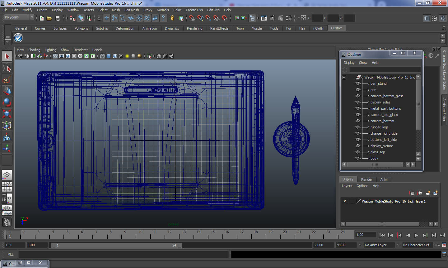Click the Script Editor icon at bottom right

444,254
